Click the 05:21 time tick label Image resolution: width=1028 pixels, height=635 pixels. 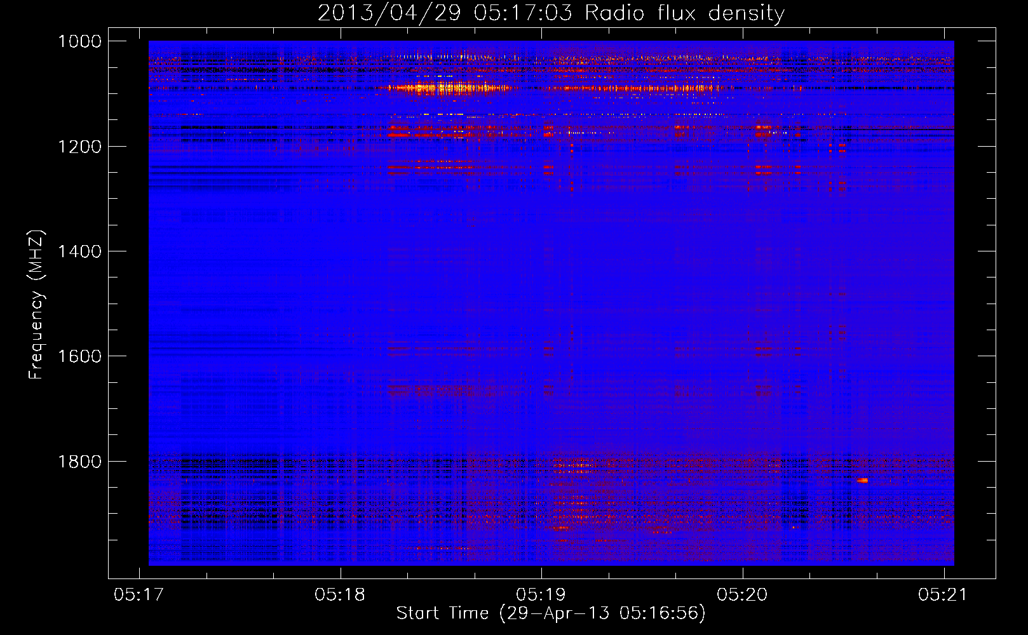[x=943, y=594]
